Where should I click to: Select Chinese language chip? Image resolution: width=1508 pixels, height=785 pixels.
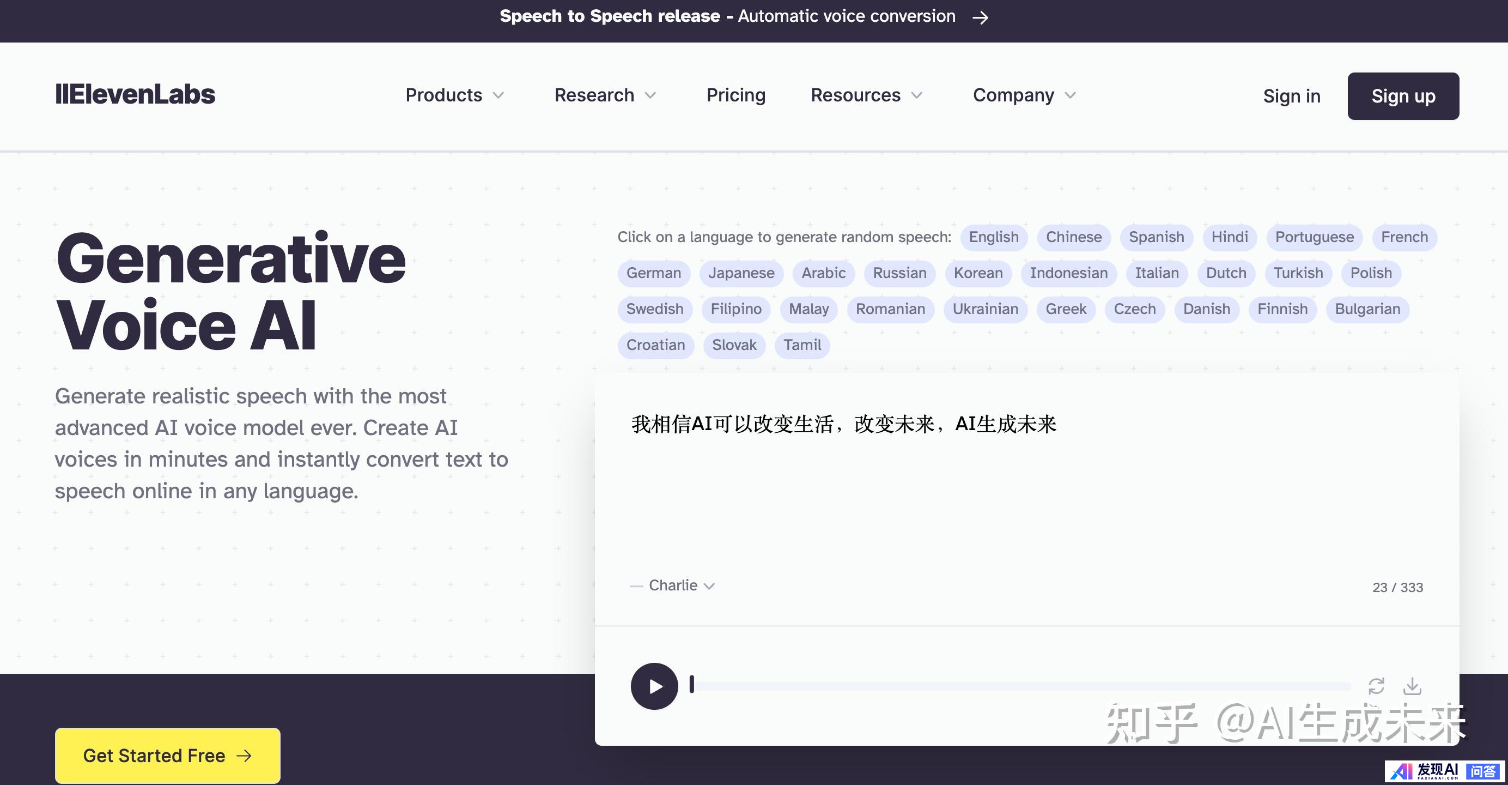click(1074, 237)
